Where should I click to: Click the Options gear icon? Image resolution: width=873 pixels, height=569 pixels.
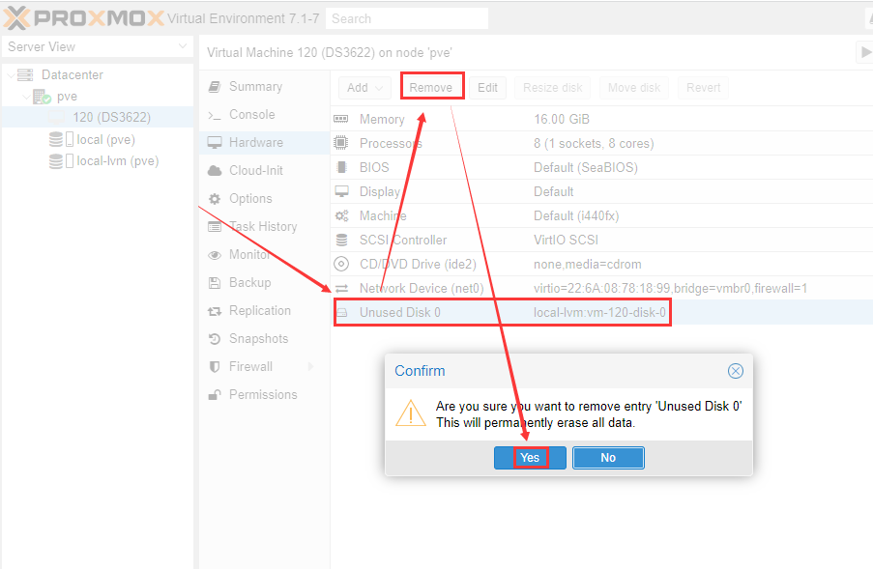215,199
